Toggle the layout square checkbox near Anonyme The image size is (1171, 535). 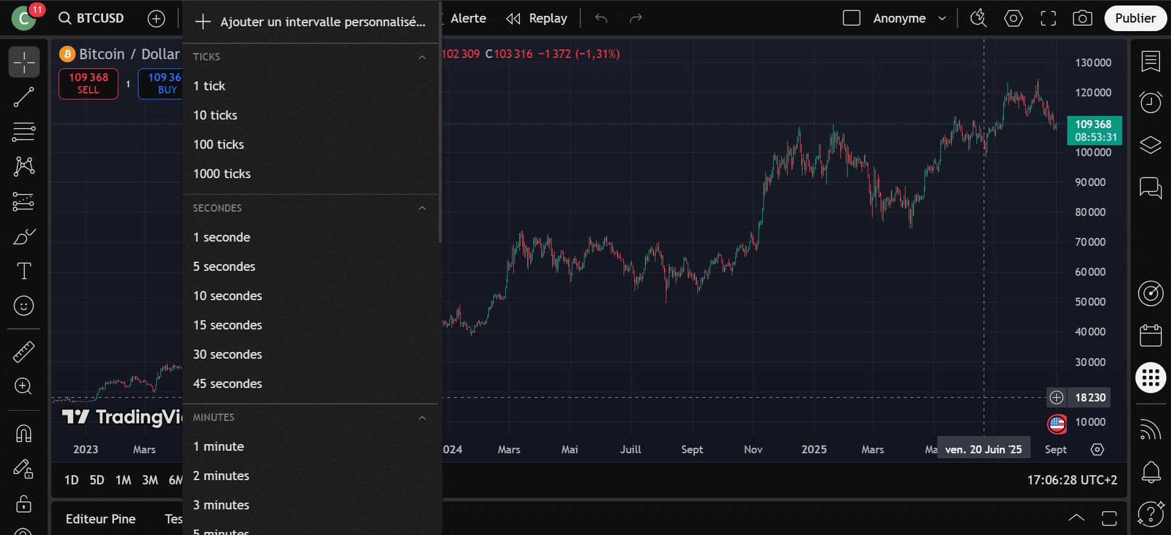coord(851,18)
